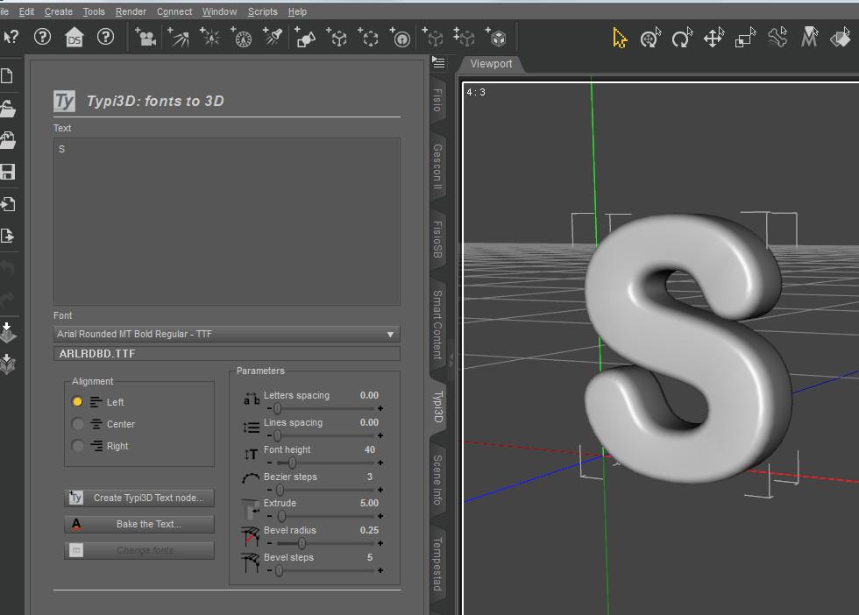This screenshot has width=859, height=615.
Task: Click inside the Text input area
Action: coord(226,221)
